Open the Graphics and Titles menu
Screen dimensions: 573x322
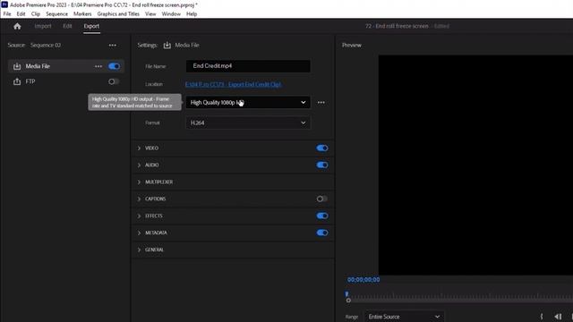pyautogui.click(x=118, y=14)
